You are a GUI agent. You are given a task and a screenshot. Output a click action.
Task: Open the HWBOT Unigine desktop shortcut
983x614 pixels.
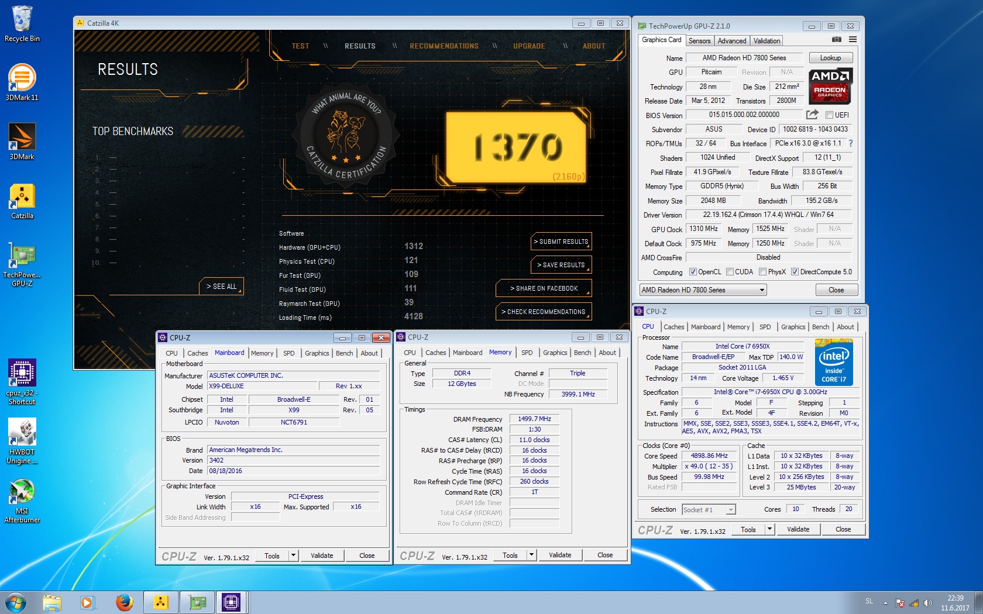[x=22, y=441]
